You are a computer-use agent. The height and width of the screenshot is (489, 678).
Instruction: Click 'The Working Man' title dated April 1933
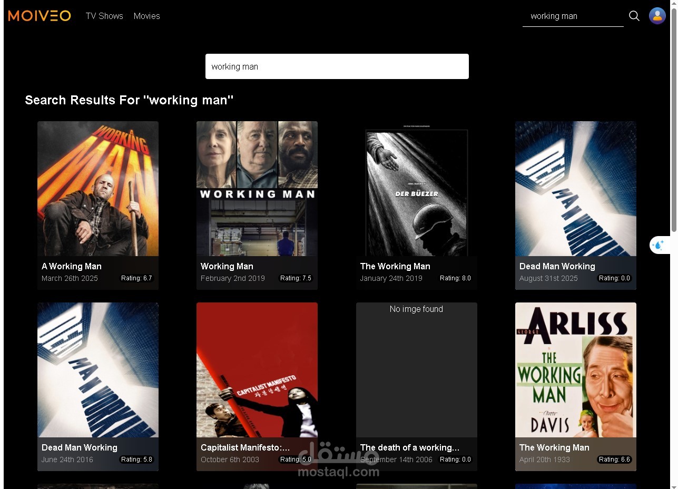click(x=554, y=447)
